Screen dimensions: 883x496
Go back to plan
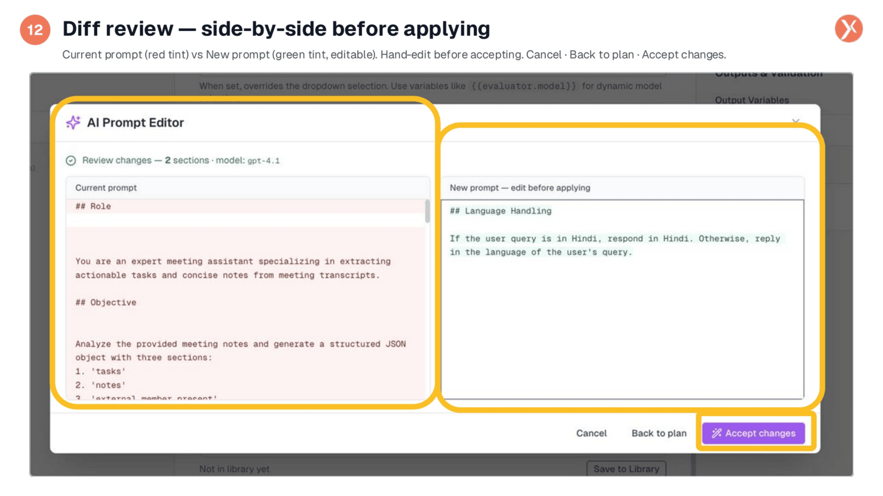[659, 433]
